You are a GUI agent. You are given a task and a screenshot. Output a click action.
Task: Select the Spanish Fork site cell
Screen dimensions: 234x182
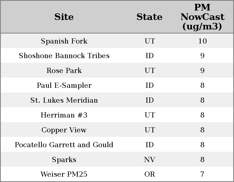64,41
